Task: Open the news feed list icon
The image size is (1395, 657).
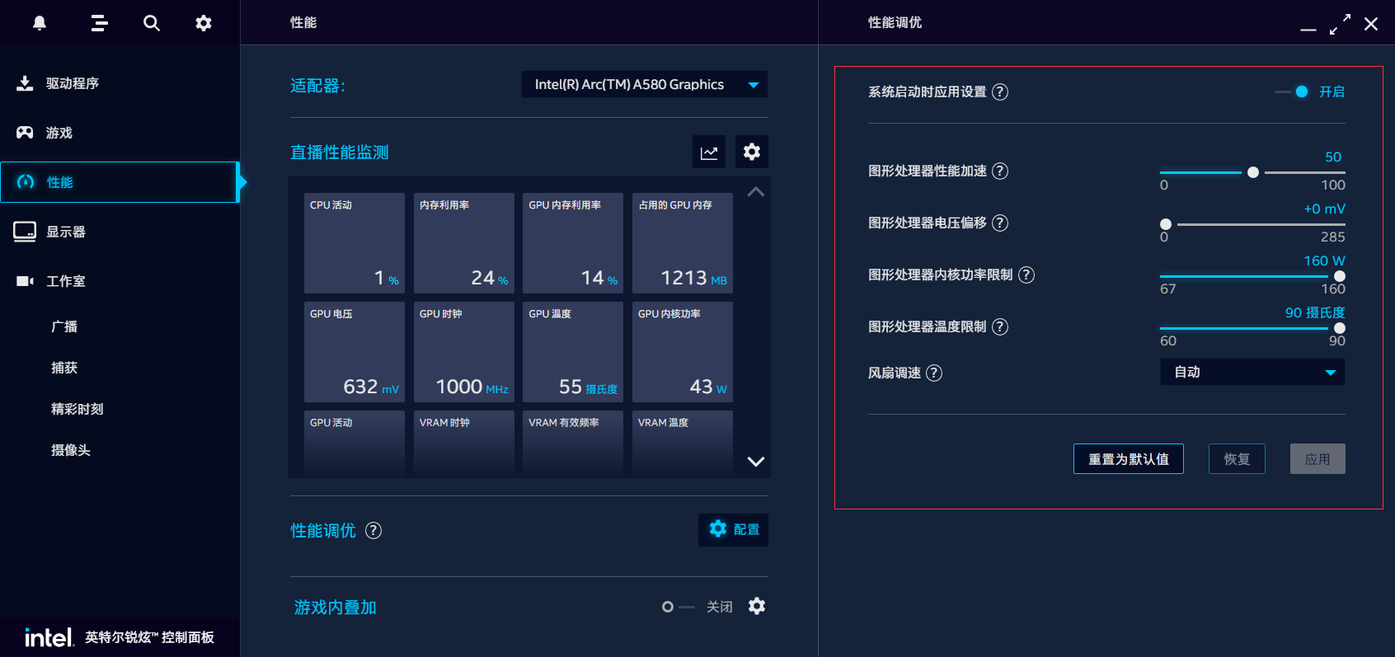Action: 99,23
